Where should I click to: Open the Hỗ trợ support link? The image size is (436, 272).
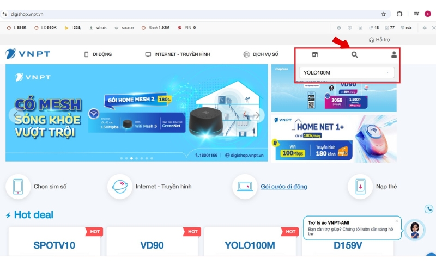point(379,40)
